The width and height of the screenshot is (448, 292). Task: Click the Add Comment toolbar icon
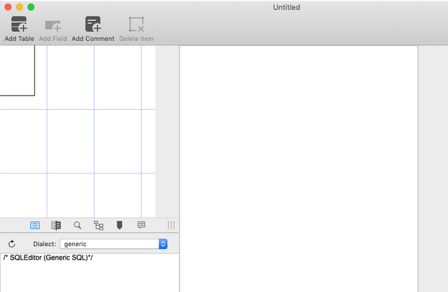(x=93, y=24)
